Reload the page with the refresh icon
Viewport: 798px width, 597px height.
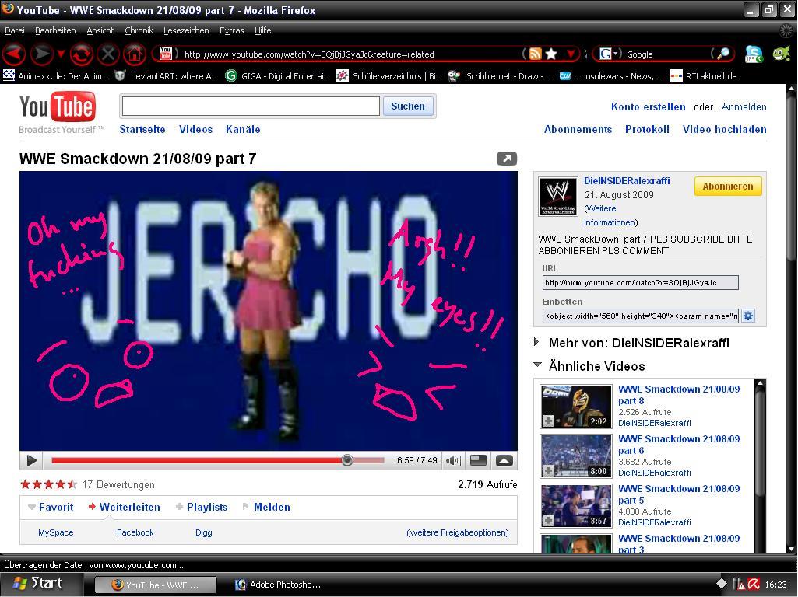point(82,54)
